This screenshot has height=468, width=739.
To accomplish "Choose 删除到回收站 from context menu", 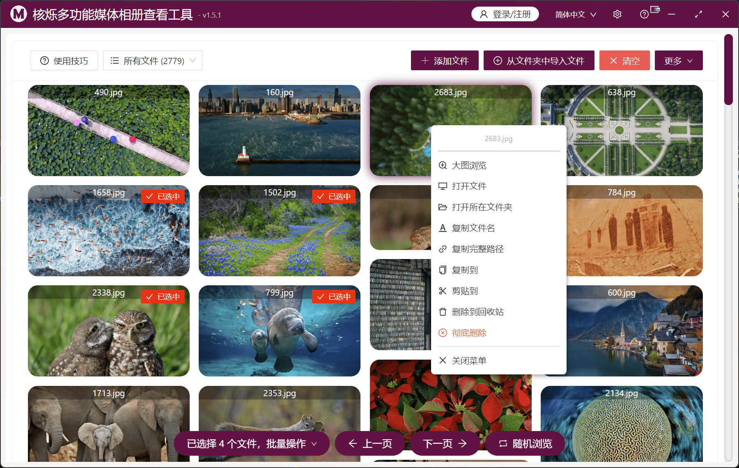I will (499, 312).
